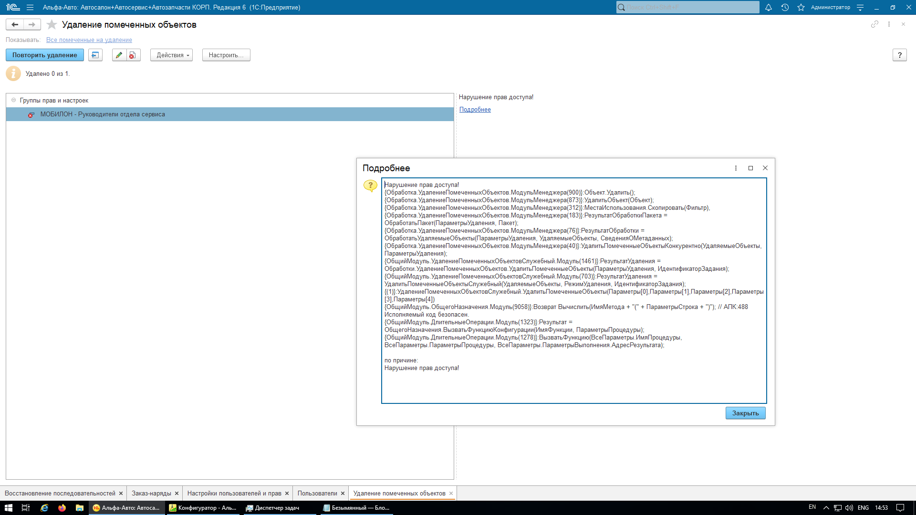Switch to the Заказ-наряды tab

pyautogui.click(x=151, y=494)
